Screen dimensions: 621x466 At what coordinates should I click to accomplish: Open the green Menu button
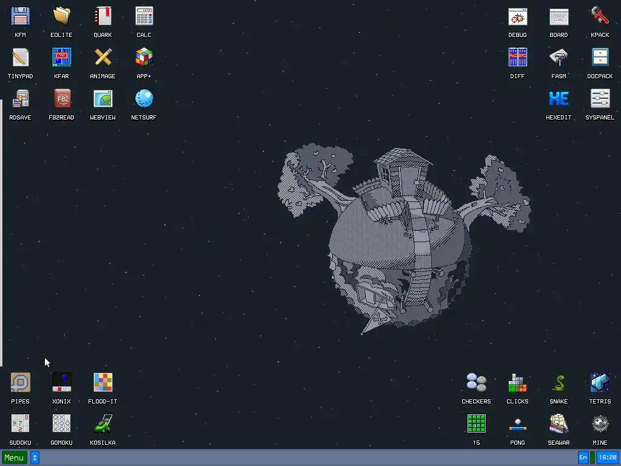pyautogui.click(x=15, y=458)
